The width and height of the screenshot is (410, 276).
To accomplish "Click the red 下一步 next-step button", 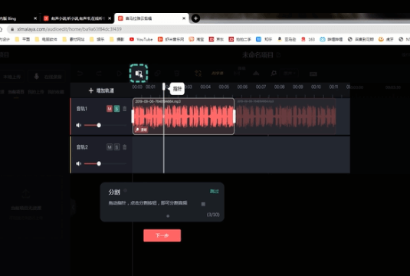I will [162, 235].
